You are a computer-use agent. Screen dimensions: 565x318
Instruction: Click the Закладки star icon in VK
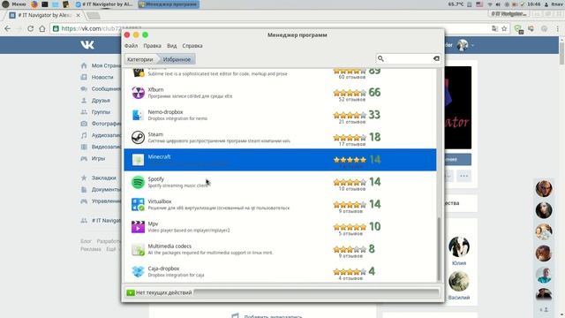click(x=84, y=178)
